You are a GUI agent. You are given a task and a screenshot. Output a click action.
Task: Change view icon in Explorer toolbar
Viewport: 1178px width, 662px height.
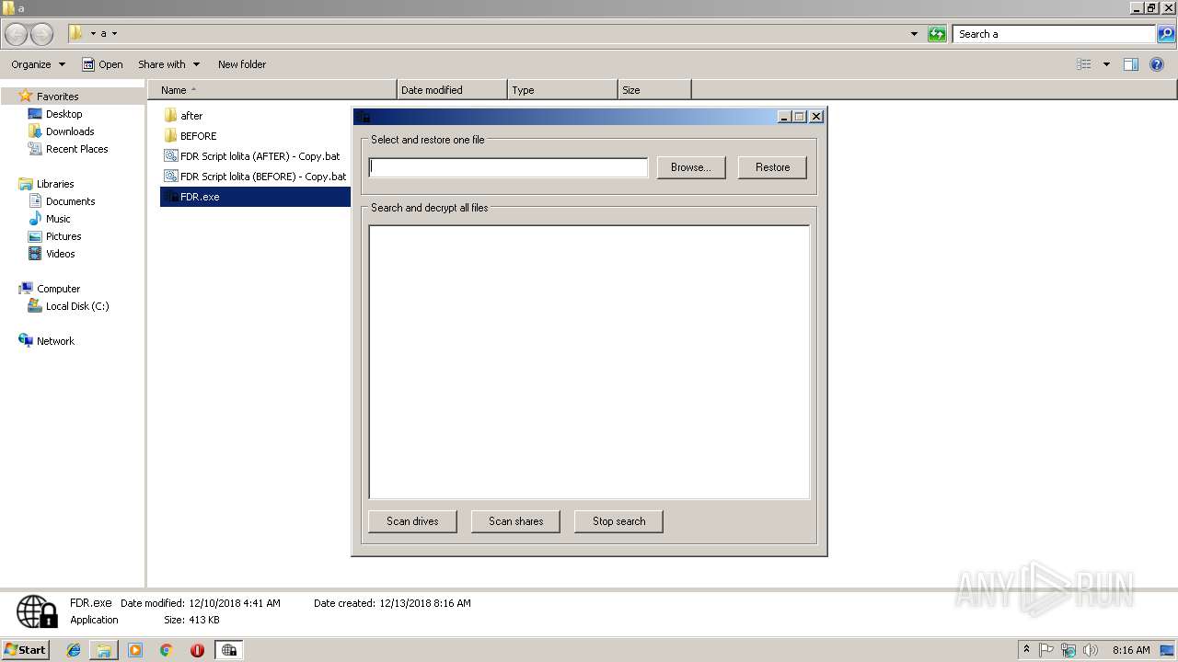point(1084,64)
